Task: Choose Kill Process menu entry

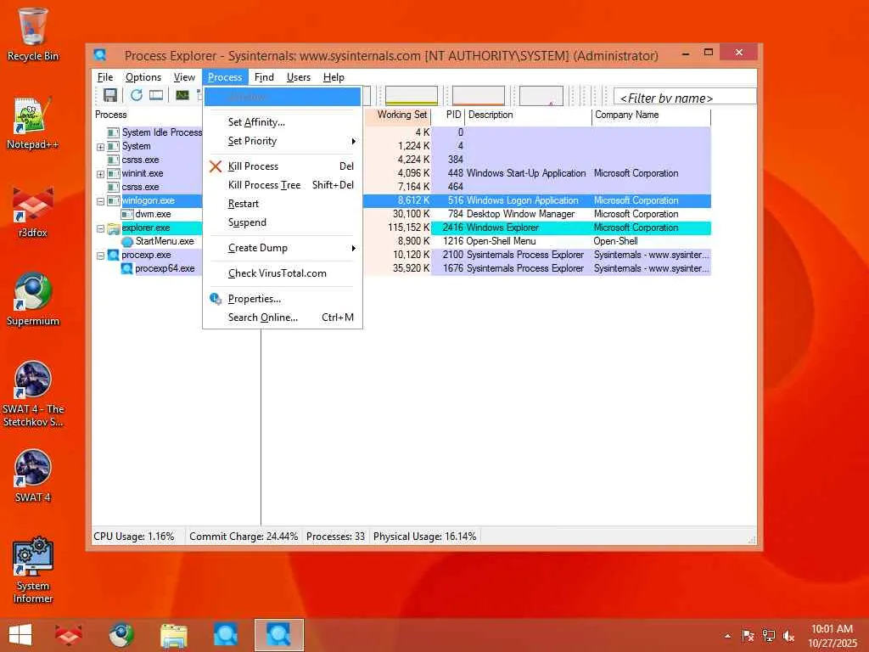Action: click(x=283, y=166)
